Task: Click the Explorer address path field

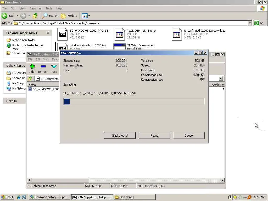Action: coord(131,23)
